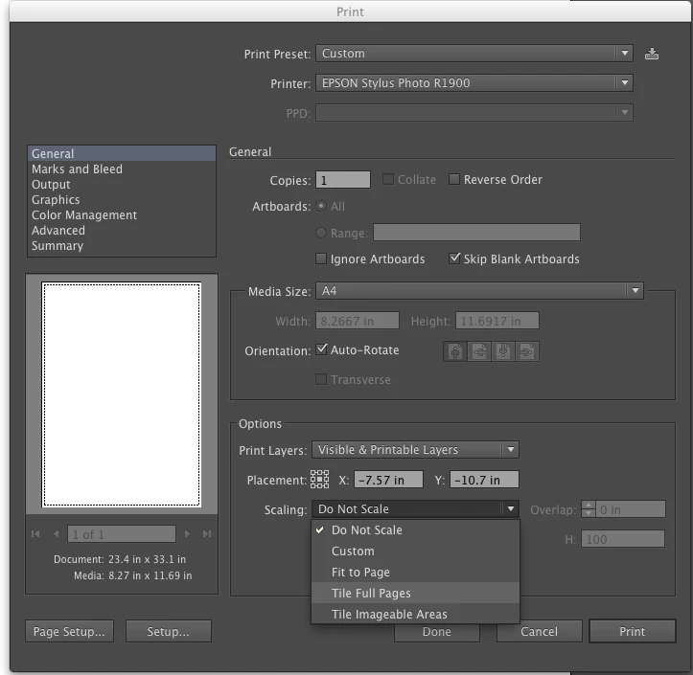The height and width of the screenshot is (675, 693).
Task: Click the H scale field showing 100
Action: coord(623,539)
